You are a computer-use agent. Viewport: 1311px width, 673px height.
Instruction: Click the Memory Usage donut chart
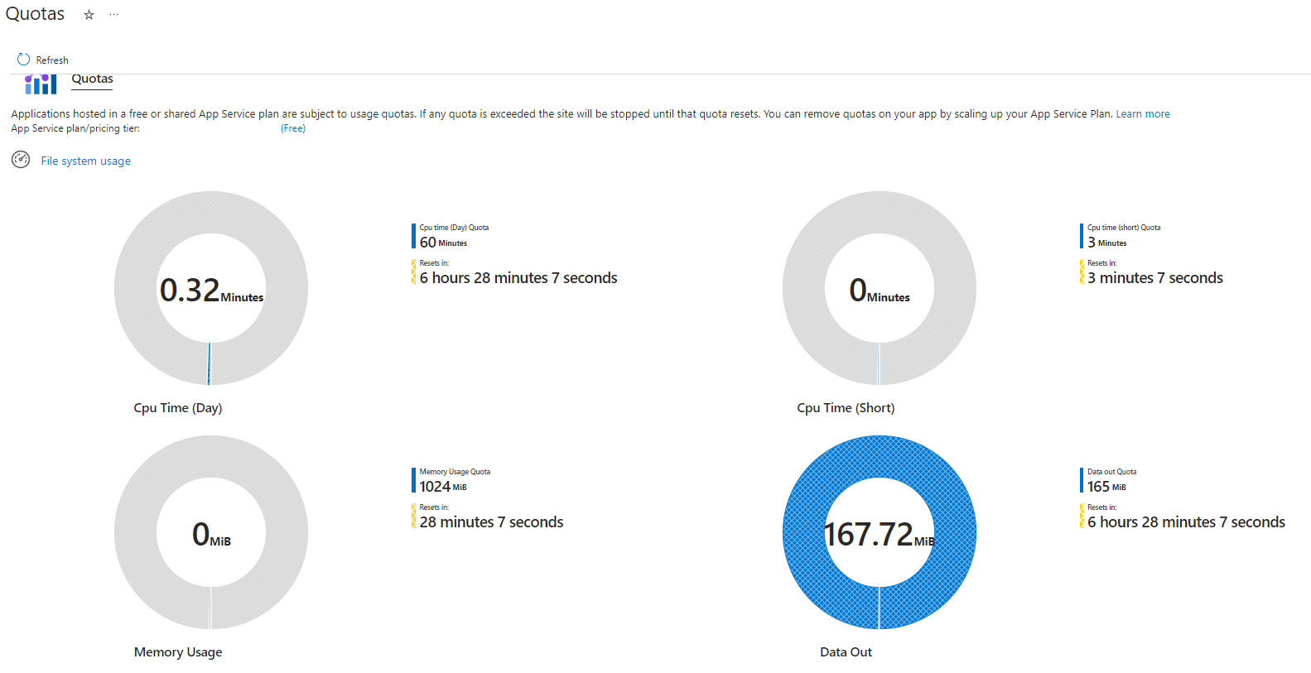coord(211,532)
